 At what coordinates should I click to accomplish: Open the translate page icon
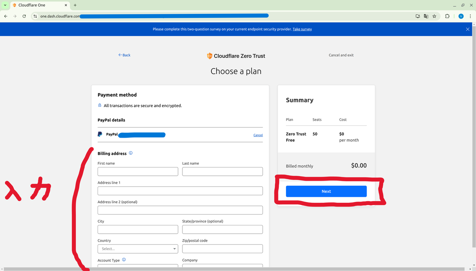point(426,16)
